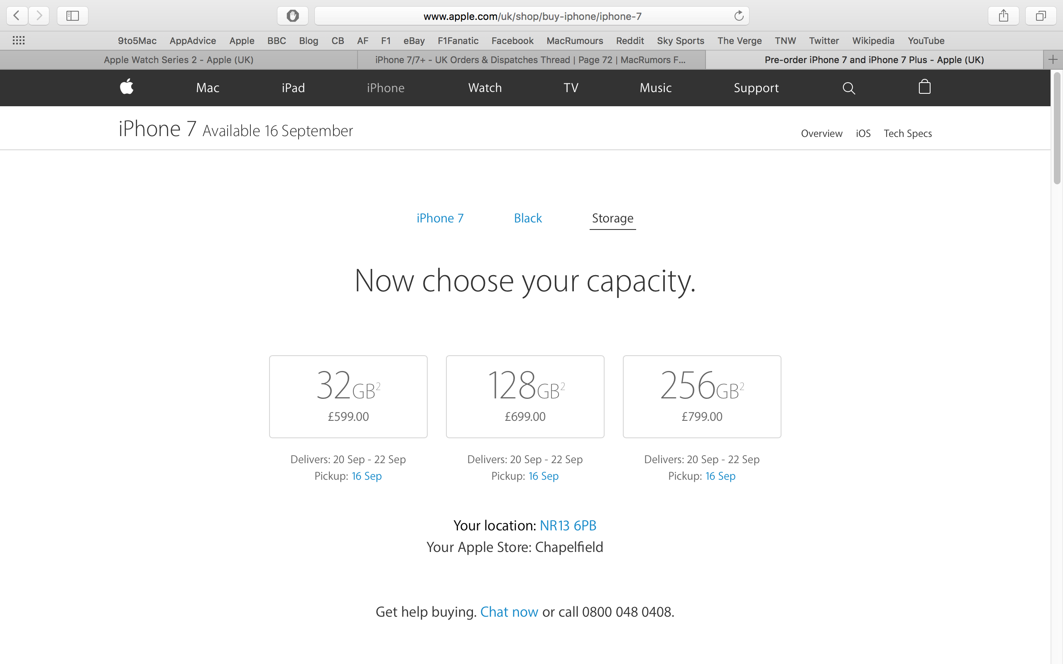1063x664 pixels.
Task: Select the Storage step
Action: [613, 219]
